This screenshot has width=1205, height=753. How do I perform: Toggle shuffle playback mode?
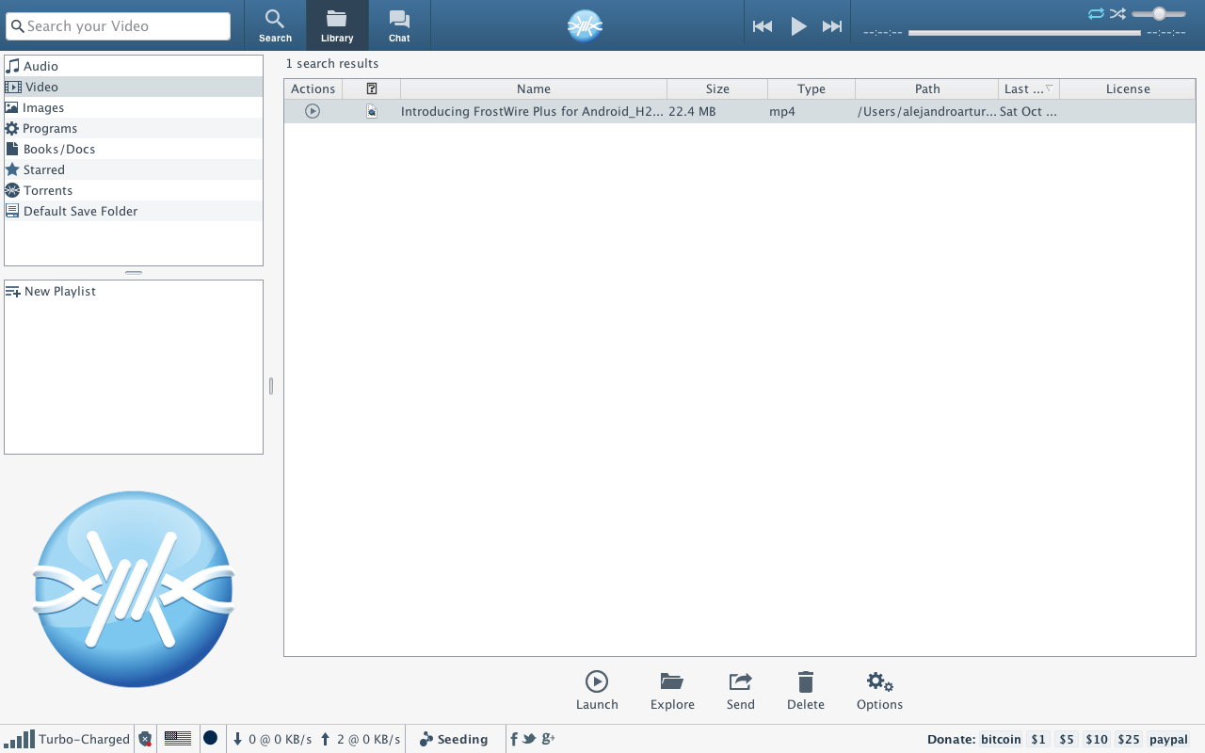point(1117,13)
